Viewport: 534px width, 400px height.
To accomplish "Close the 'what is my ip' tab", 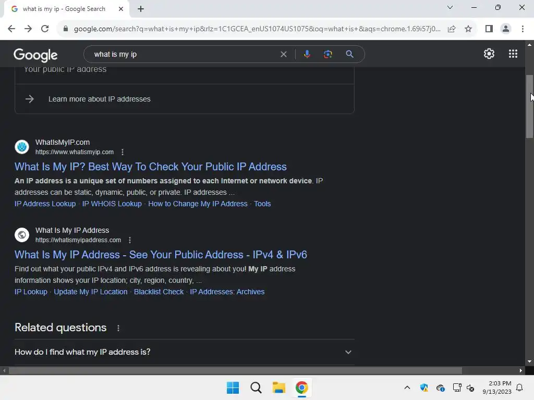I will click(x=121, y=9).
